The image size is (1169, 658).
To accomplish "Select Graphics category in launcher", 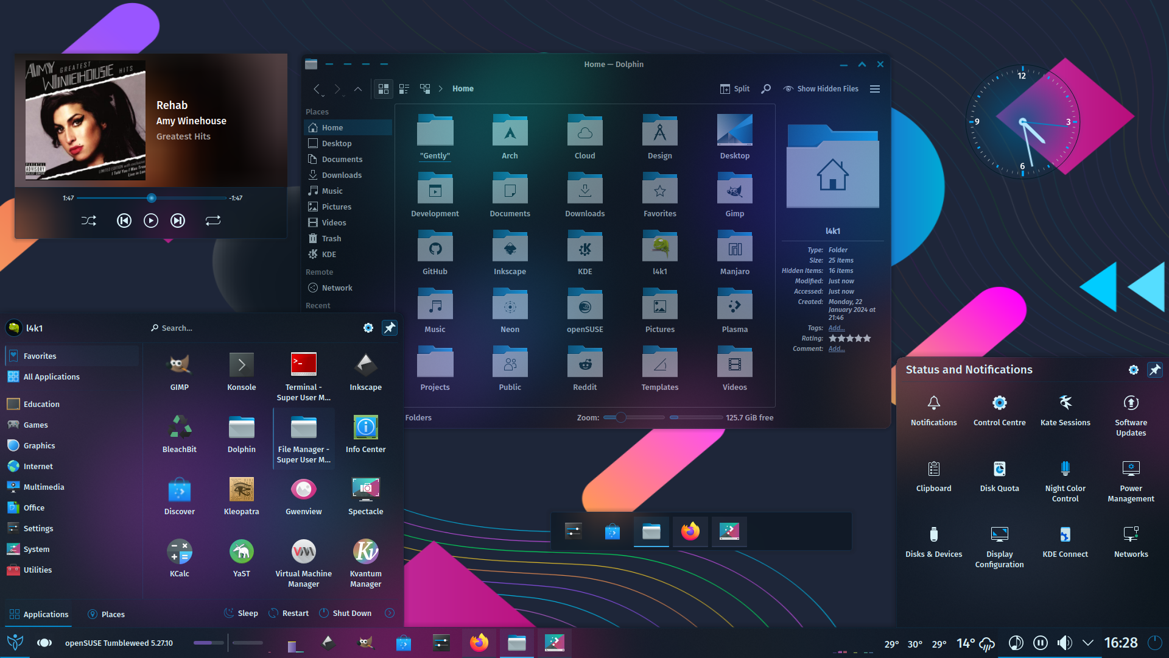I will coord(72,445).
